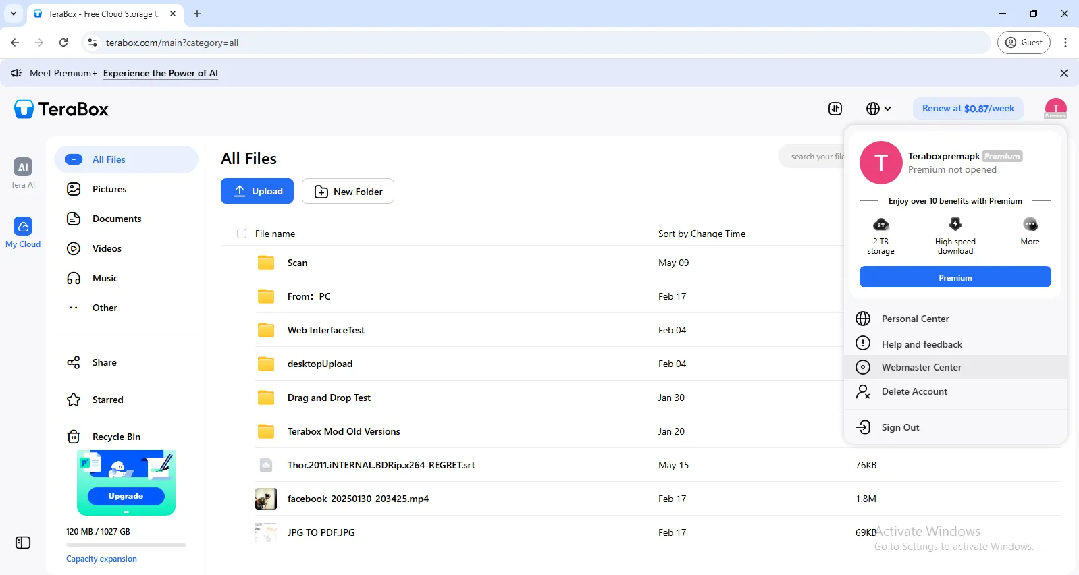Open a new browser tab
The width and height of the screenshot is (1079, 575).
point(197,13)
